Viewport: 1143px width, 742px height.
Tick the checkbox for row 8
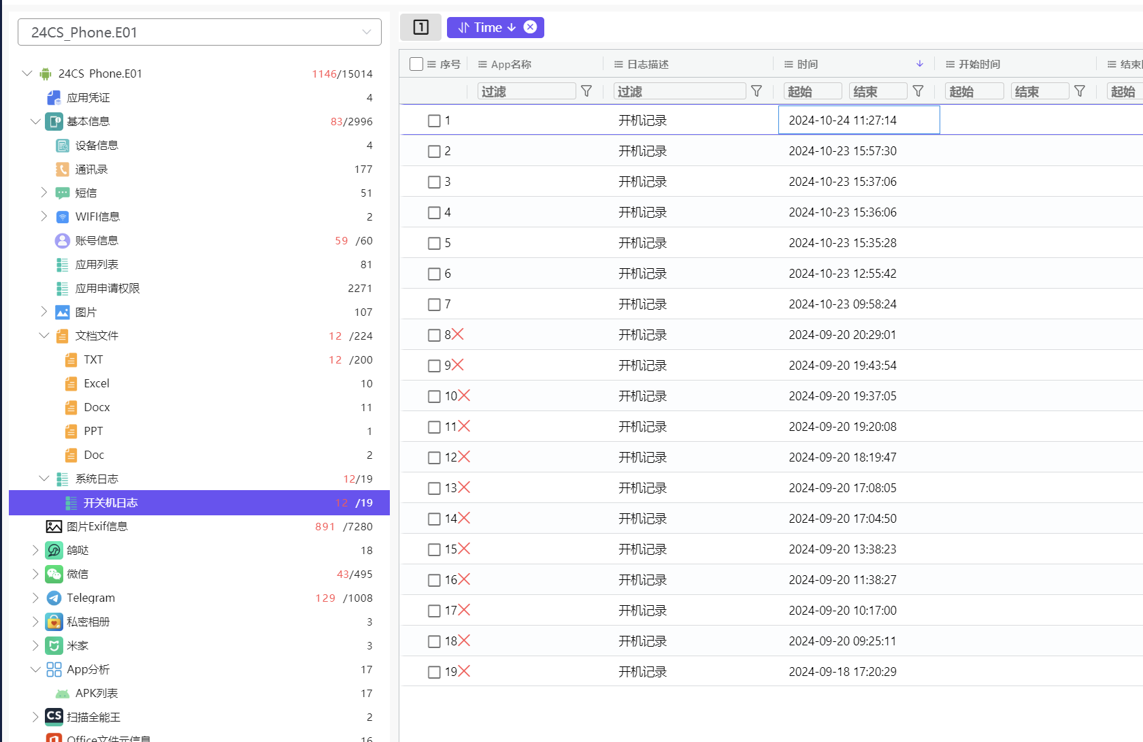(x=434, y=335)
